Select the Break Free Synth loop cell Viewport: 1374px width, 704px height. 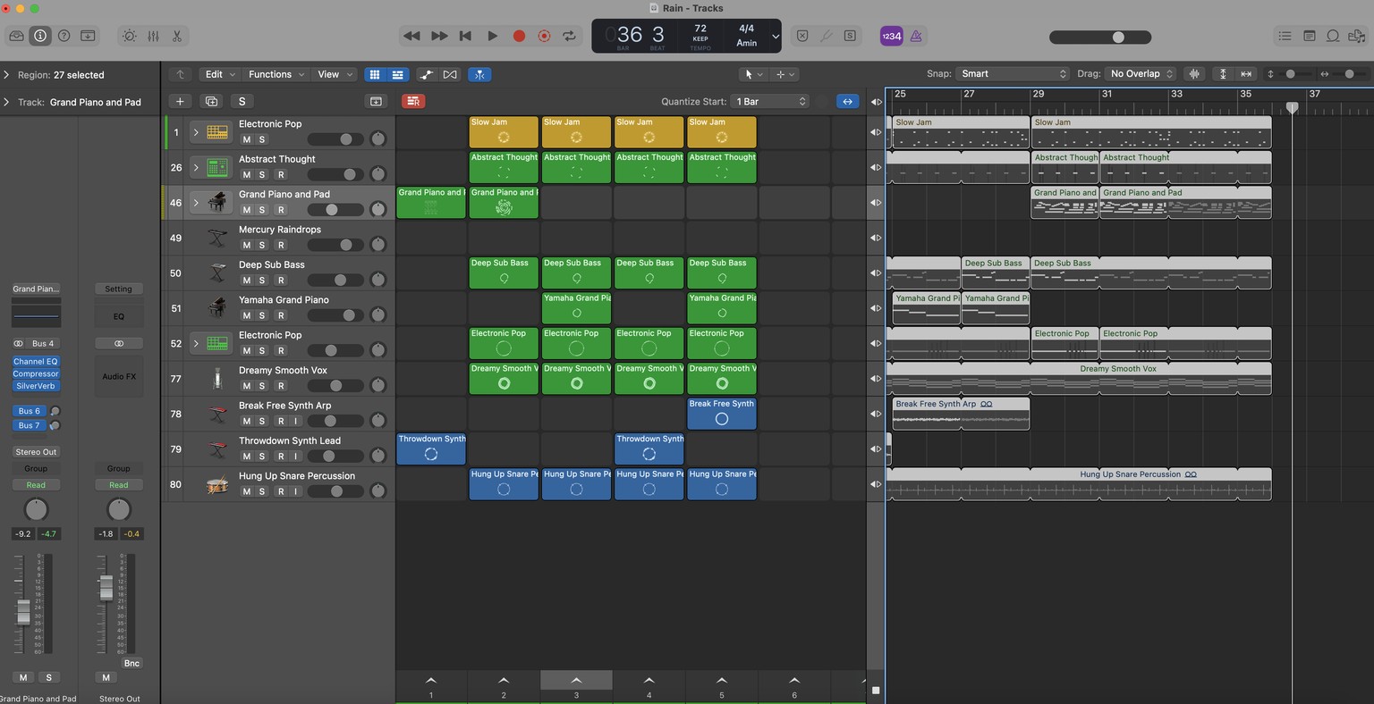721,414
